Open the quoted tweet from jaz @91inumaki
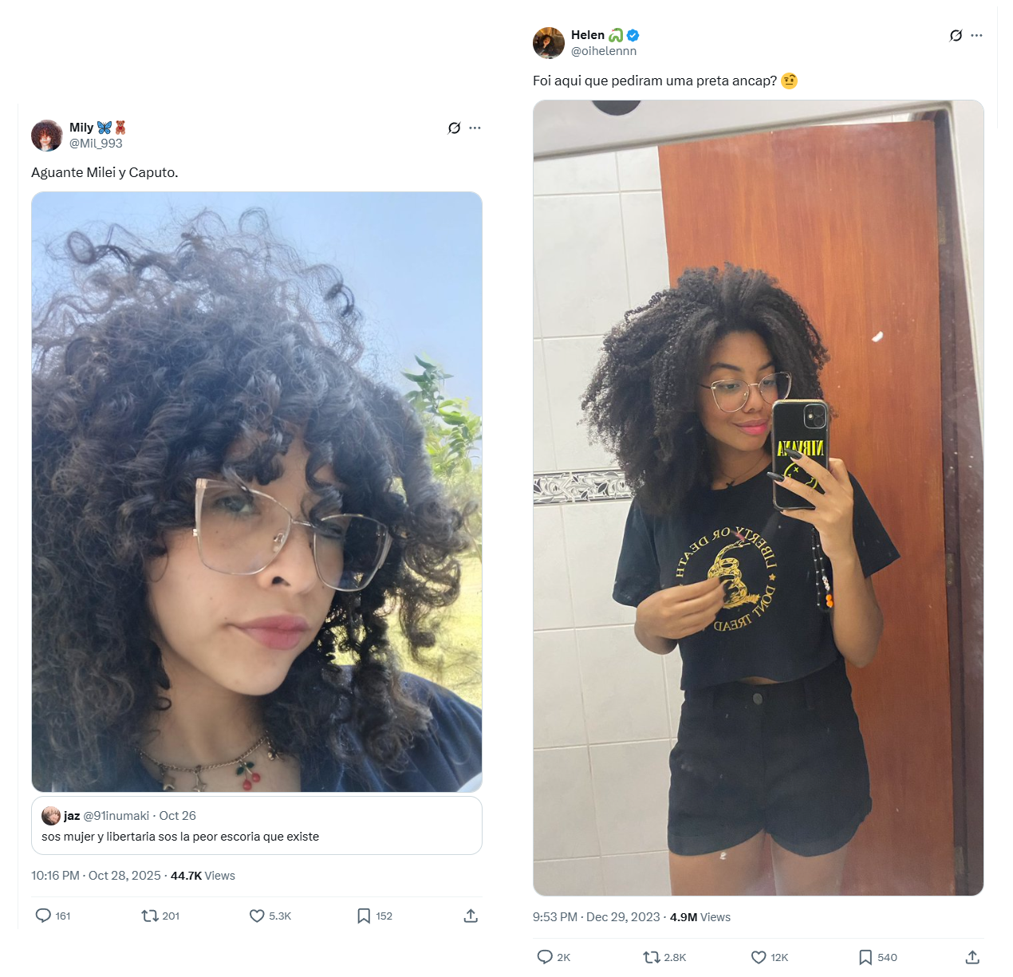The image size is (1013, 977). coord(257,825)
